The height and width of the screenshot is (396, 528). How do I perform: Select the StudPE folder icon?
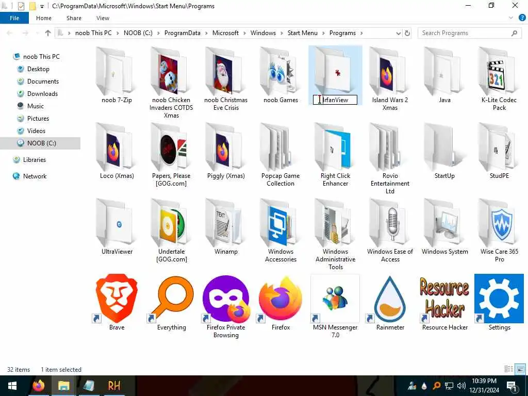(x=499, y=147)
